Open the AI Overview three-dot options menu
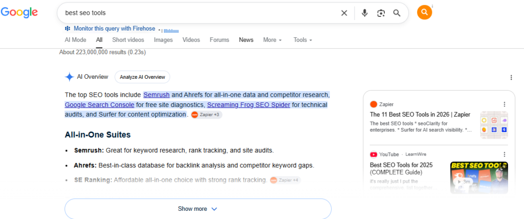Image resolution: width=524 pixels, height=219 pixels. pos(511,78)
